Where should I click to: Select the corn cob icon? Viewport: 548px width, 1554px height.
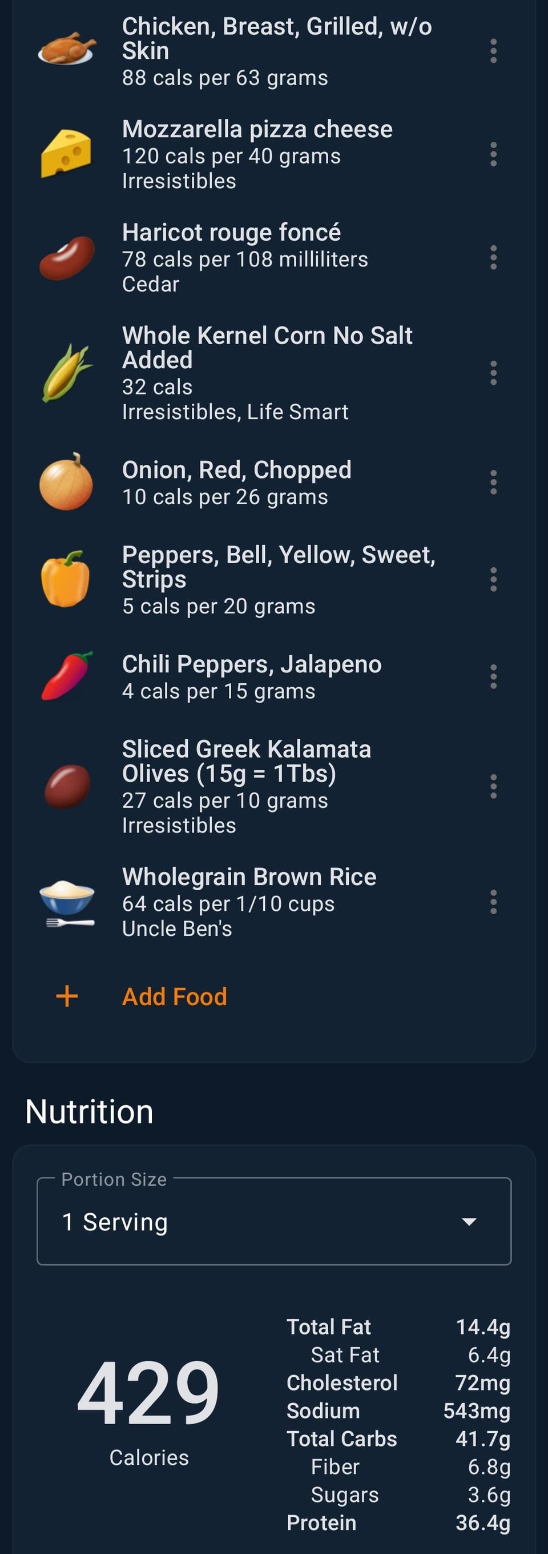[x=66, y=372]
